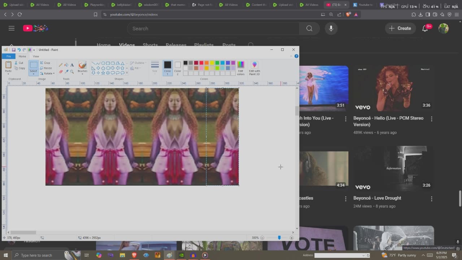The image size is (462, 260).
Task: Click the Crop tool in Paint
Action: point(45,63)
